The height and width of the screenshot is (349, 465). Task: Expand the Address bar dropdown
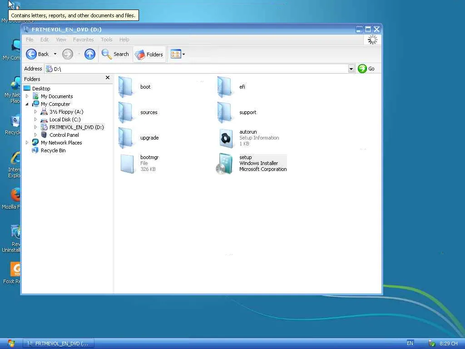(x=351, y=69)
